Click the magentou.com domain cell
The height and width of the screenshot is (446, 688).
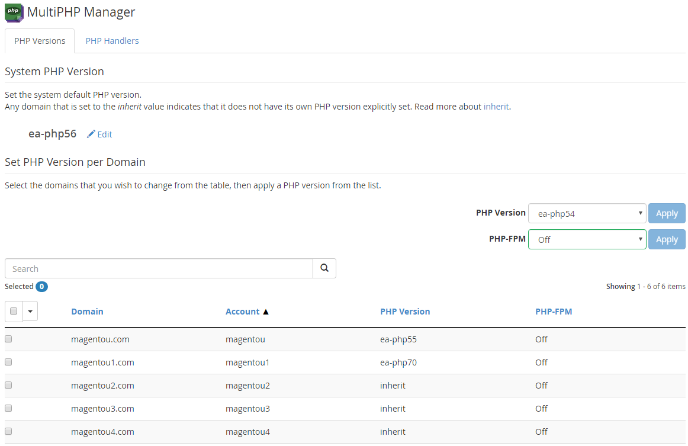[100, 339]
